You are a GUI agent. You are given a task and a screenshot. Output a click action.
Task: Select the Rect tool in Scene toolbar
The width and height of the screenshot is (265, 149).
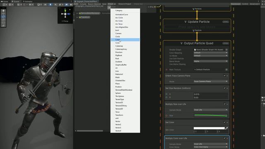[x=3, y=22]
